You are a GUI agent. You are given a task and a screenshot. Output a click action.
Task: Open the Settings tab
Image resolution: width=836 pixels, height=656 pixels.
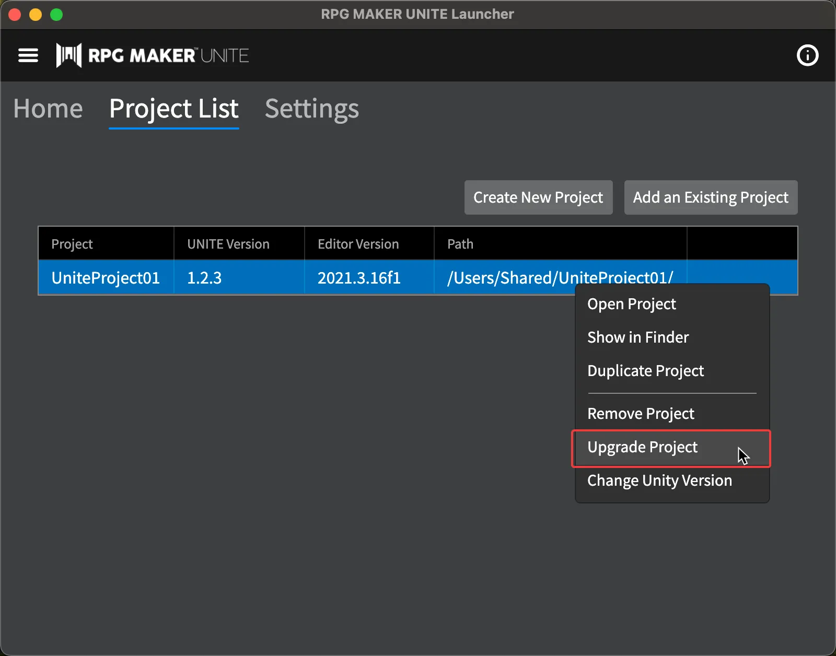[x=311, y=109]
